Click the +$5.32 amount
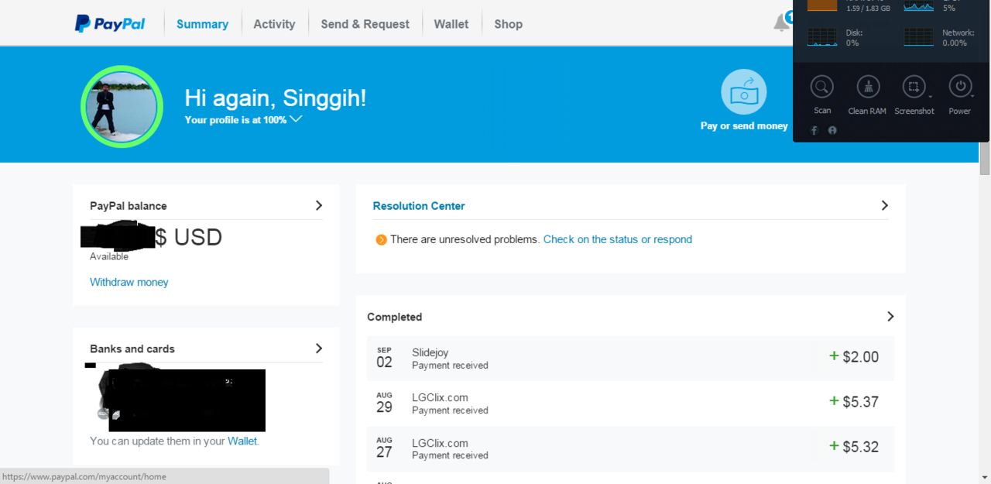 click(x=854, y=447)
